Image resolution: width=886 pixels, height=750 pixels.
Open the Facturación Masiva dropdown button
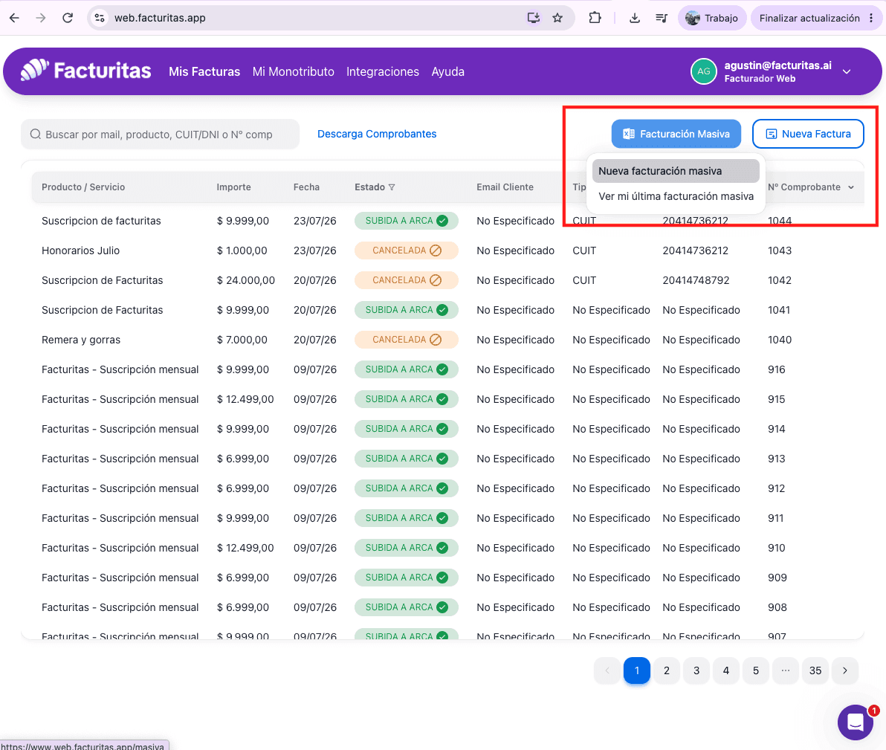676,134
